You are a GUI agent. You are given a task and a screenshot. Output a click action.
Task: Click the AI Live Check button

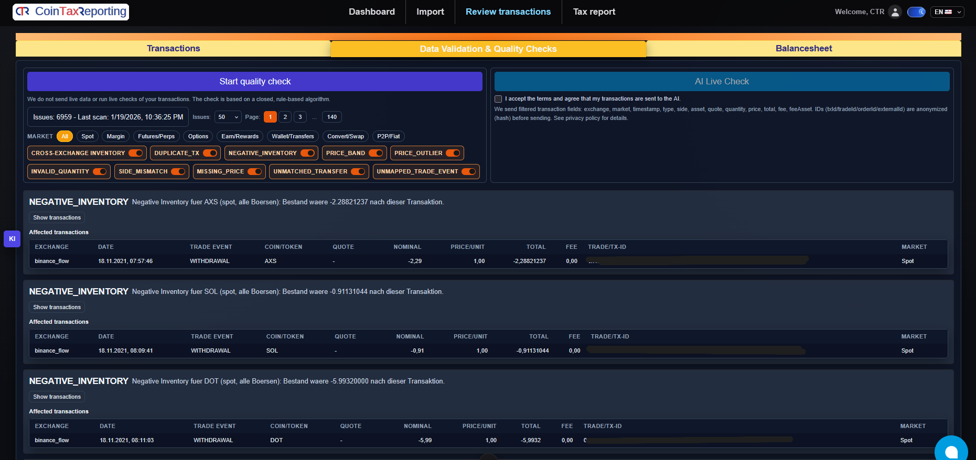coord(722,82)
